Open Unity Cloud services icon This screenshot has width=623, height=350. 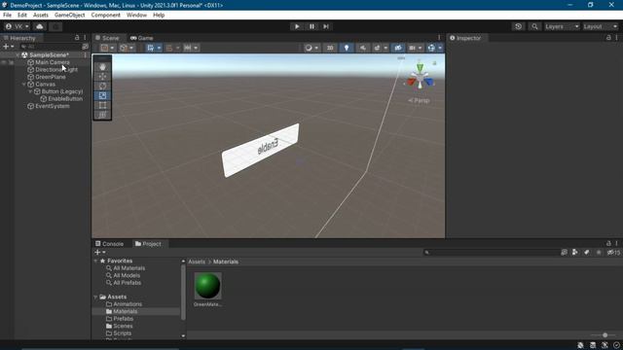(40, 26)
